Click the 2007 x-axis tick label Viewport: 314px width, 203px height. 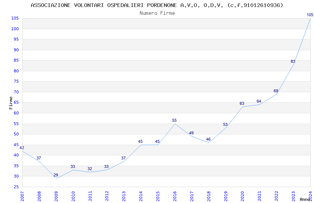tap(22, 196)
